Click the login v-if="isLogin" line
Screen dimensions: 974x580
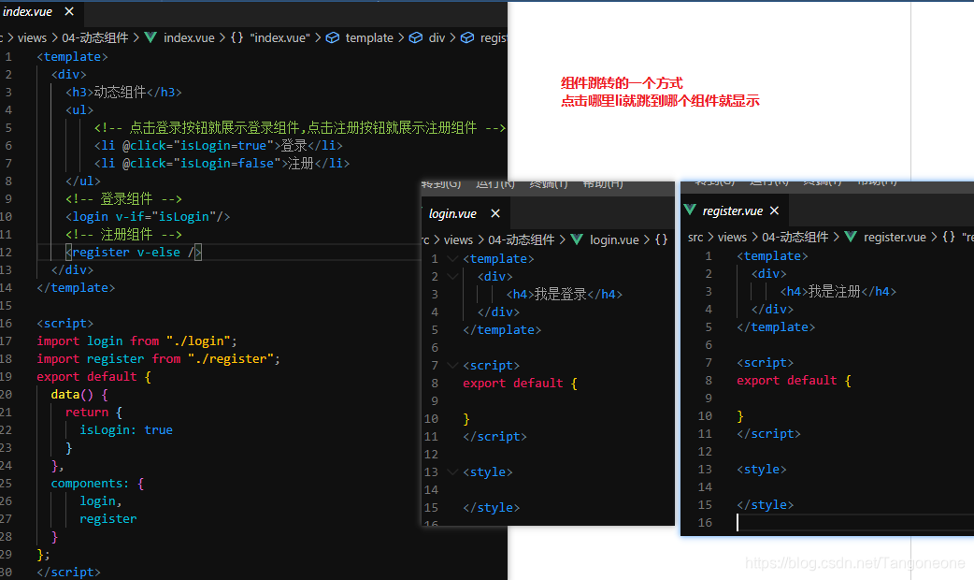pos(148,216)
